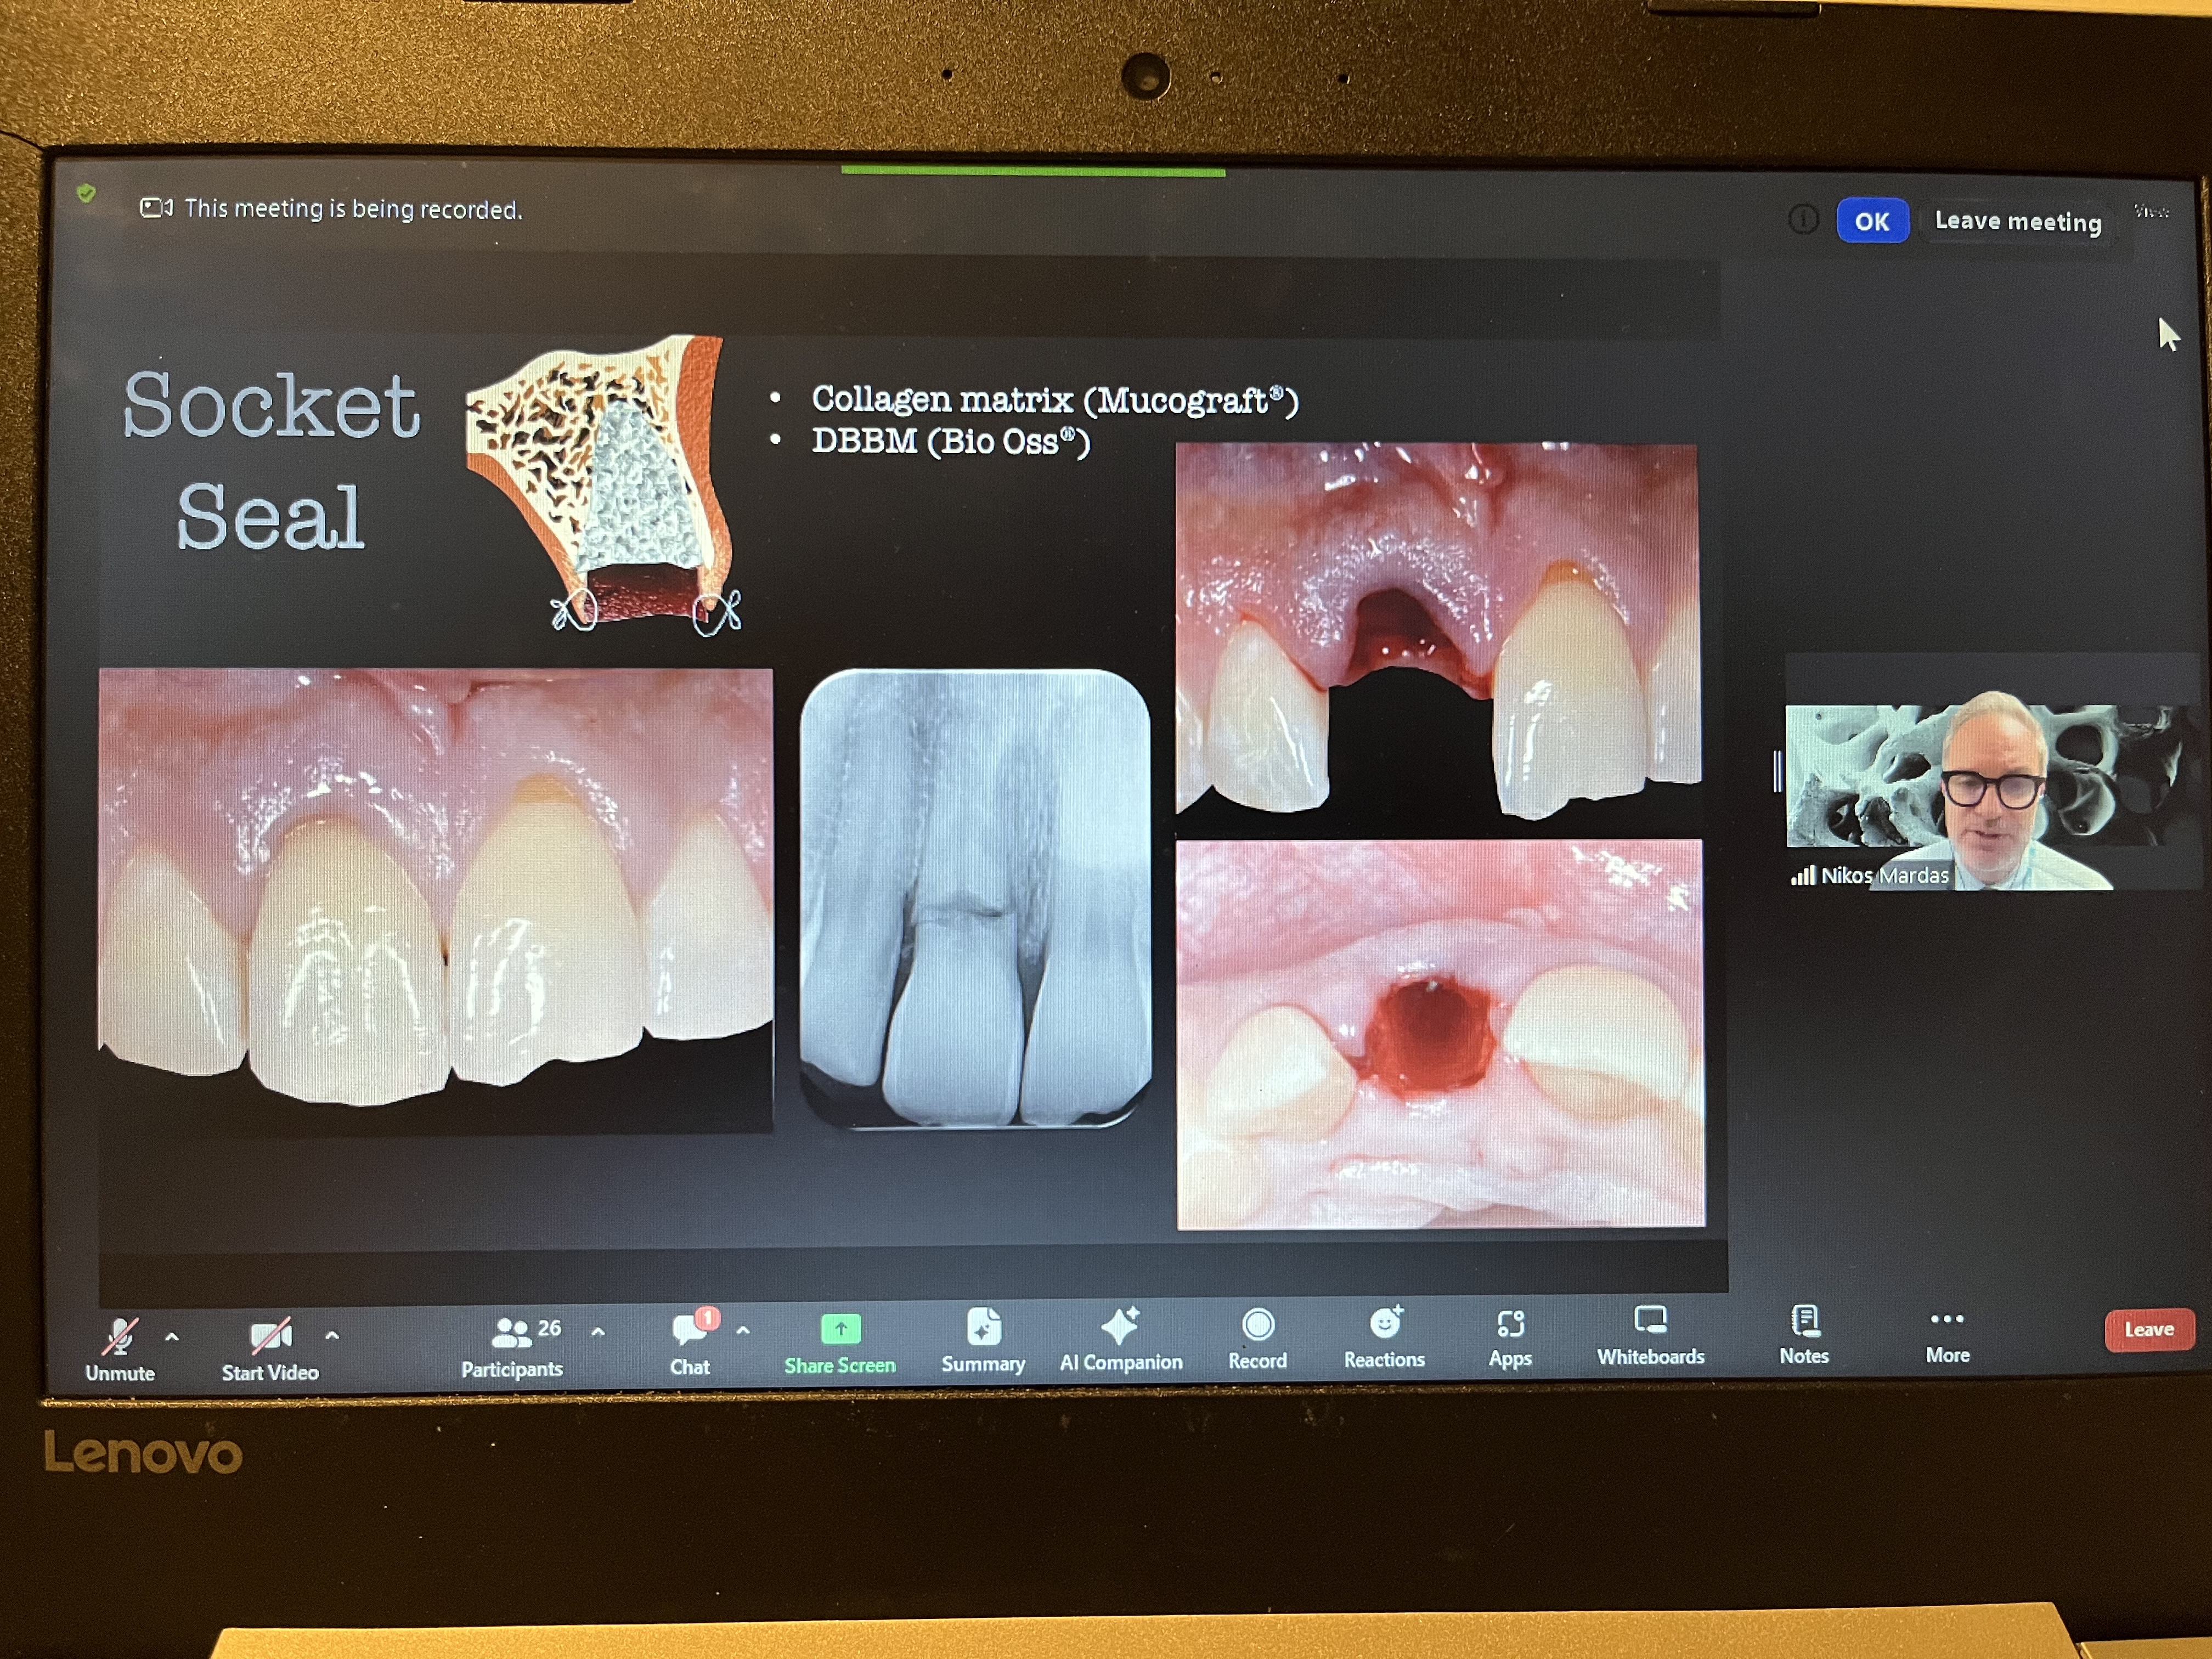Open Zoom Apps
Viewport: 2212px width, 1659px height.
(1510, 1330)
